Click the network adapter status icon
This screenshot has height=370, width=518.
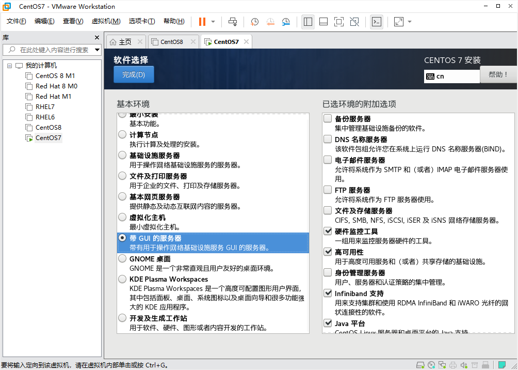click(442, 365)
